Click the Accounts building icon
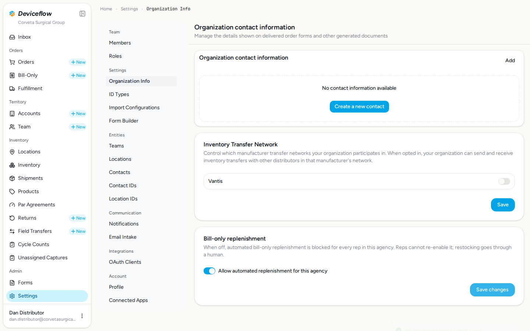The image size is (530, 331). pyautogui.click(x=12, y=114)
